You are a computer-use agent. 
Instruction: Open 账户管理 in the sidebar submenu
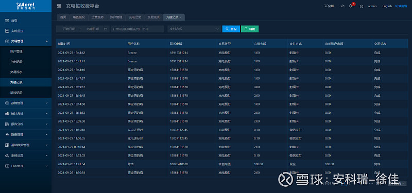tap(16, 51)
